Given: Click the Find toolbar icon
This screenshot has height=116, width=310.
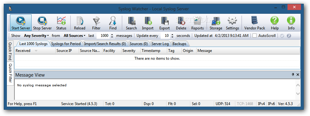Looking at the screenshot, I should point(113,21).
